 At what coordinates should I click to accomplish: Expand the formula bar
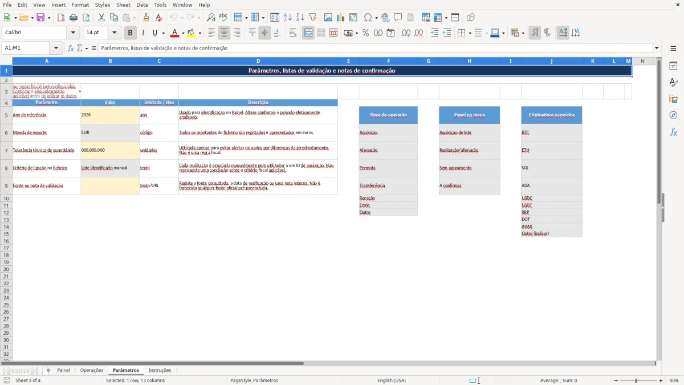(x=657, y=48)
